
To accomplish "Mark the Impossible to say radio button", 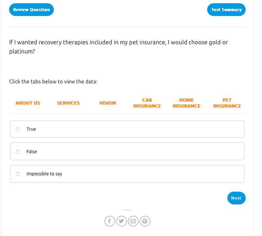I will click(18, 174).
